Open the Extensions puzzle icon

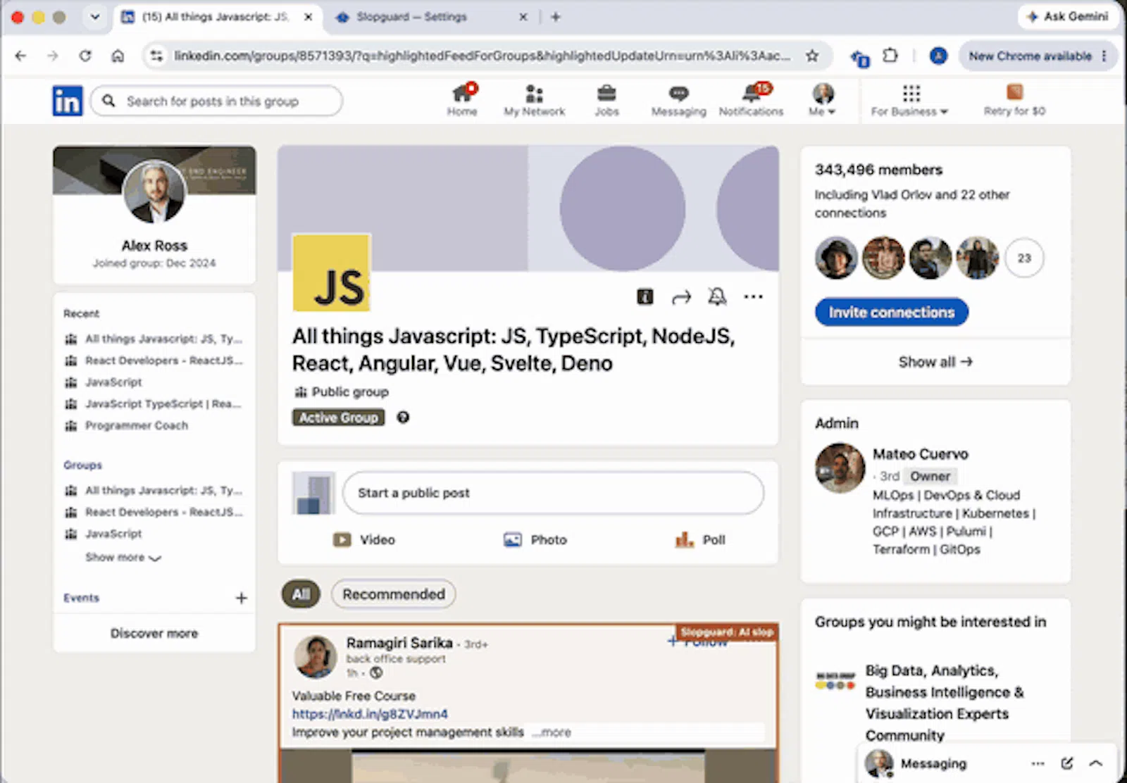click(x=890, y=56)
